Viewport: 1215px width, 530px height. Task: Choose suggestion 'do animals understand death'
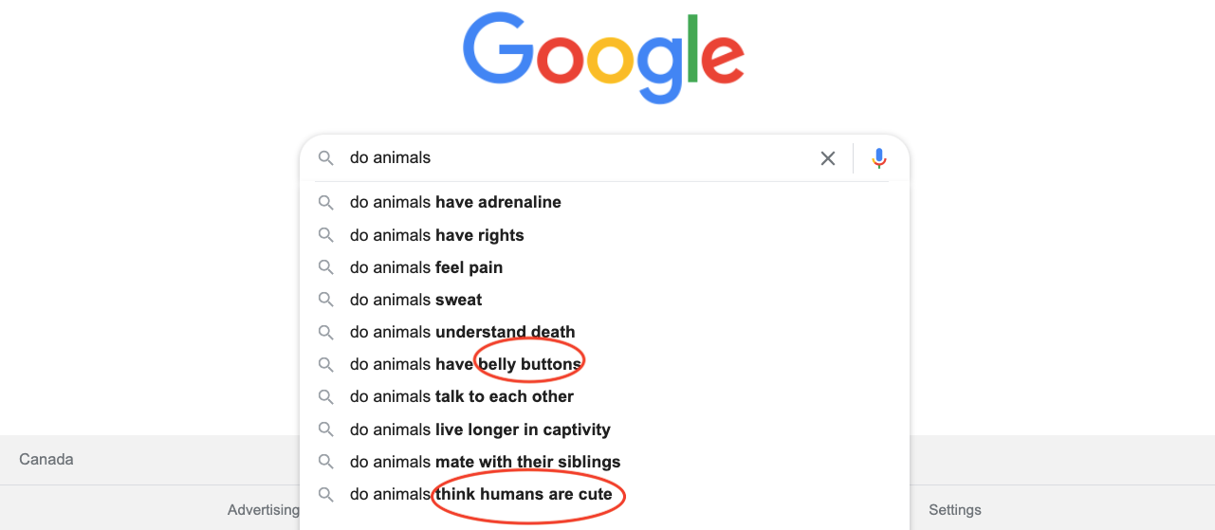[x=604, y=332]
